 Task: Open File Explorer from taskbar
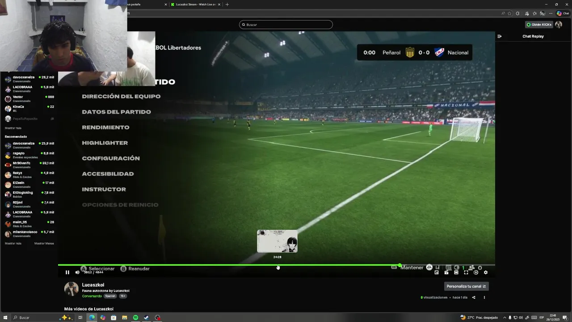[x=125, y=318]
